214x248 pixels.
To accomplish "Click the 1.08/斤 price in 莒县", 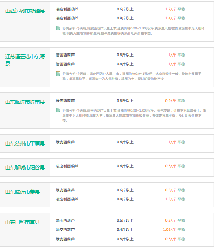I will pos(169,229).
